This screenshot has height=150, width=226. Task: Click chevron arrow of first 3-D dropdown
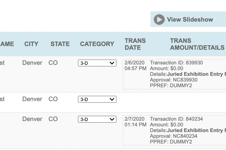[112, 63]
